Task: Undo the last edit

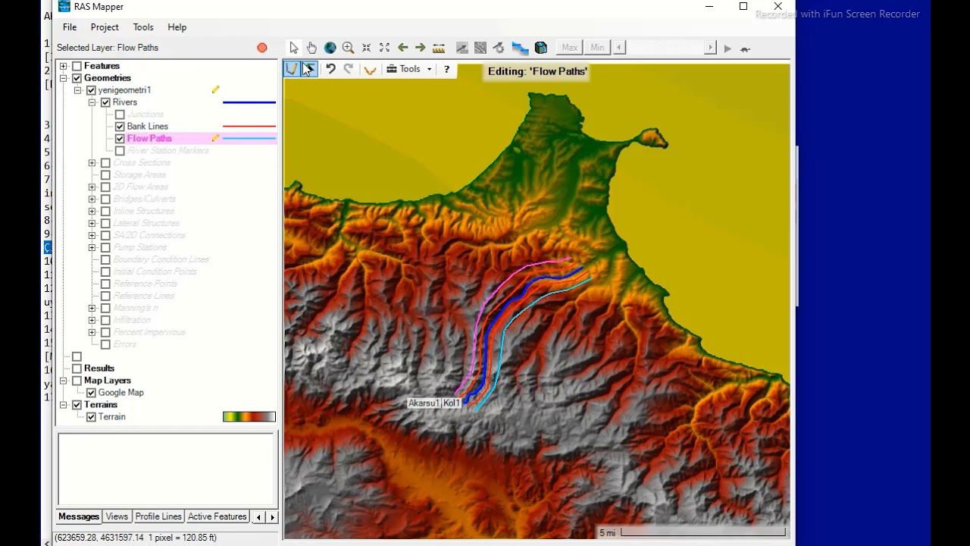Action: click(x=330, y=69)
